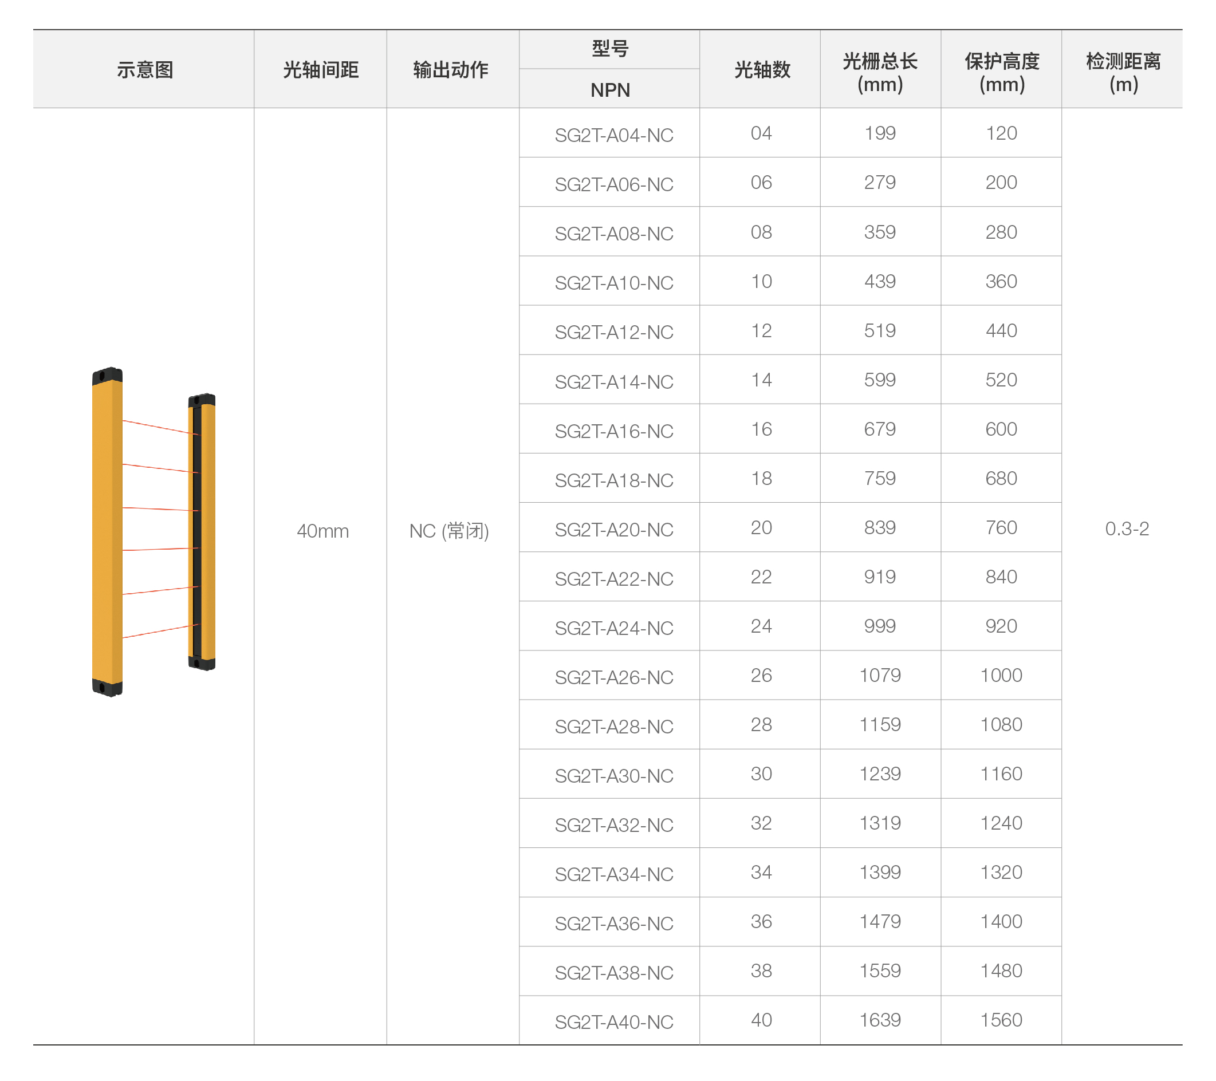Select the SG2T-A20-NC model row
1216x1081 pixels.
(x=613, y=529)
